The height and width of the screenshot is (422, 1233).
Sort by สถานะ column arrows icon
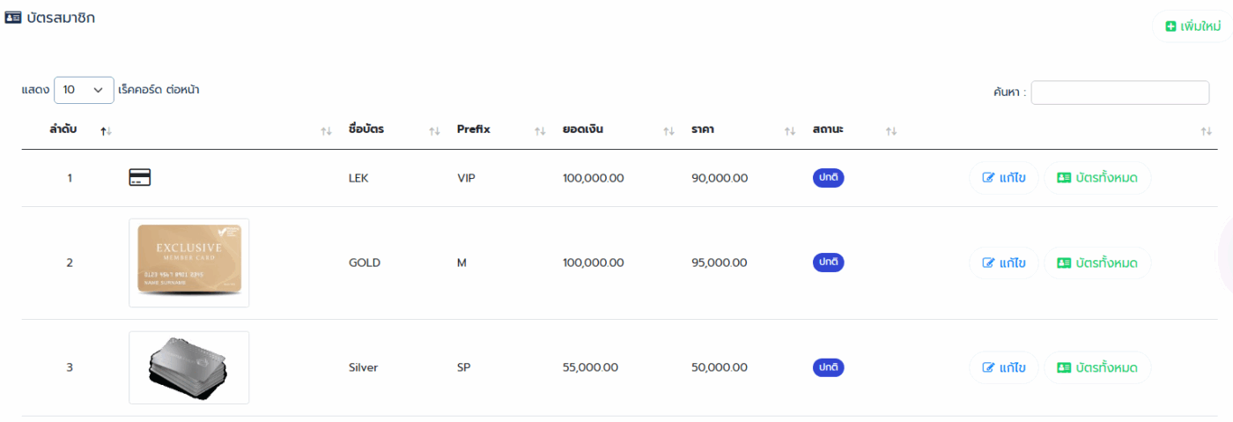(891, 131)
